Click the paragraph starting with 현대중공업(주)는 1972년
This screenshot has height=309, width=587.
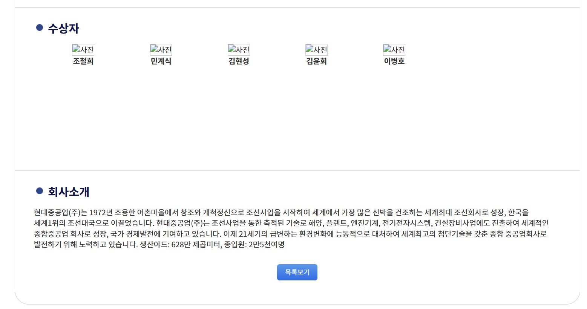pyautogui.click(x=291, y=228)
